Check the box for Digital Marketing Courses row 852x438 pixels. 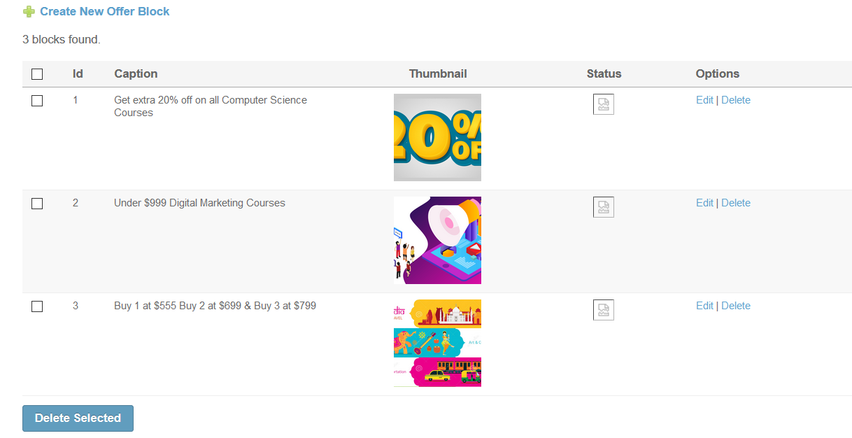click(x=37, y=204)
